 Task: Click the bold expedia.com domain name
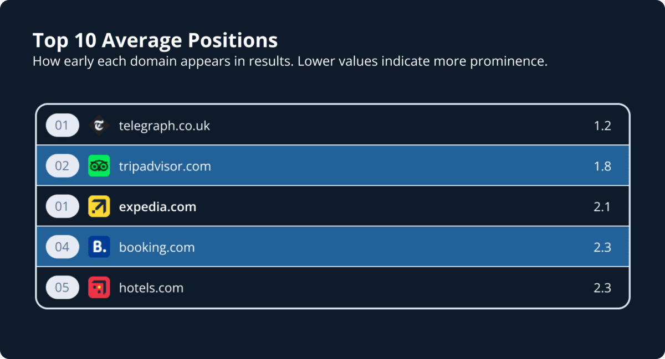pyautogui.click(x=157, y=206)
